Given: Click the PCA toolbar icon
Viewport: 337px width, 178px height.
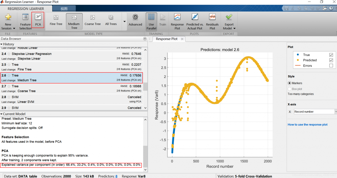Looking at the screenshot, I should pyautogui.click(x=38, y=20).
